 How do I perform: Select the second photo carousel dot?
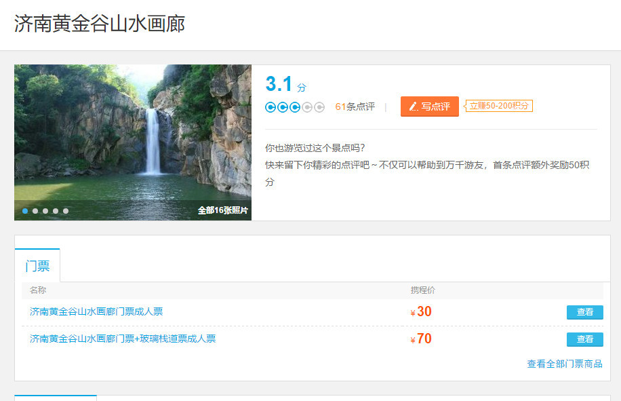point(35,211)
